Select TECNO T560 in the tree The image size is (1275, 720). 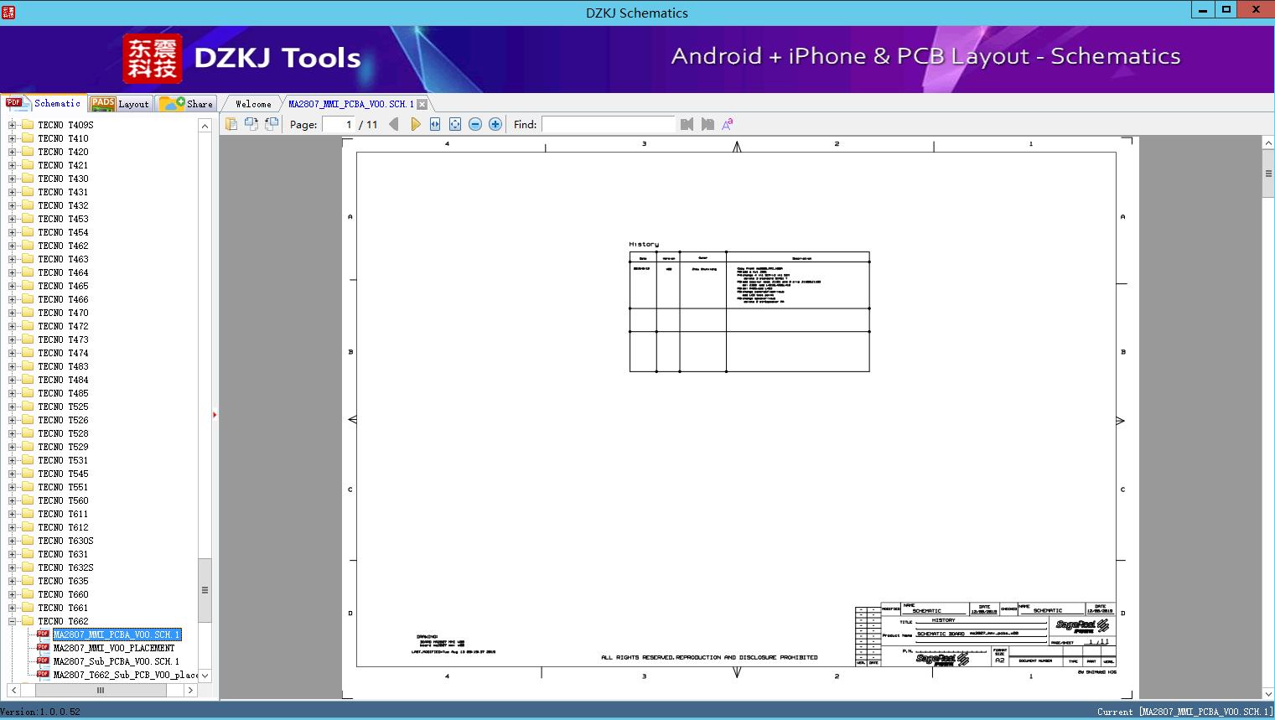(63, 500)
